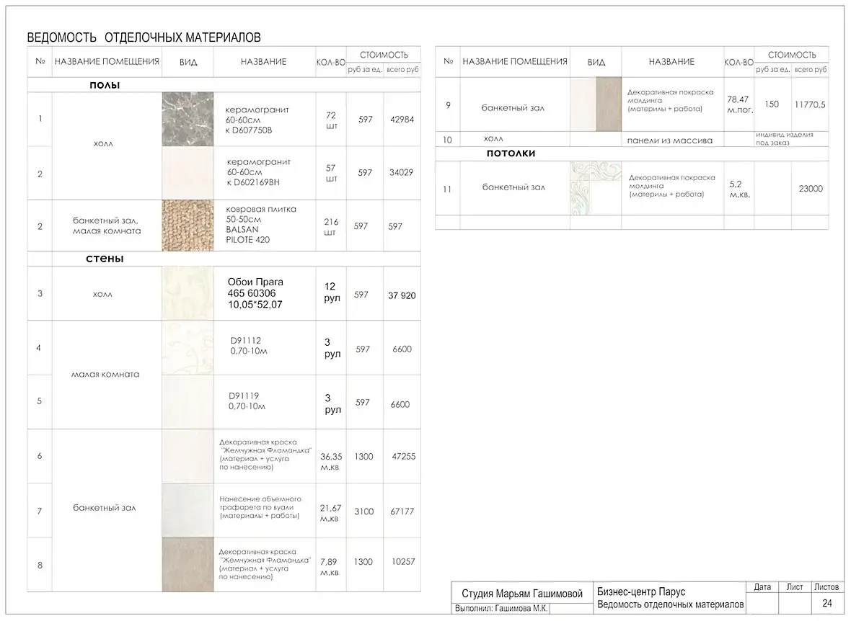Select the Обои Прага wallpaper sample image
The width and height of the screenshot is (851, 621).
(188, 293)
